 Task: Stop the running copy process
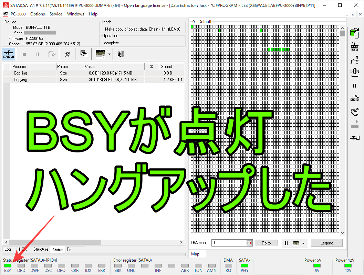click(x=24, y=54)
